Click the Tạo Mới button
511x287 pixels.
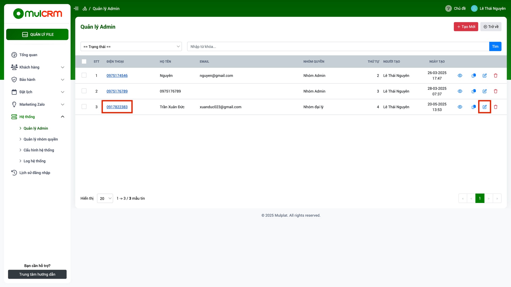pos(466,27)
